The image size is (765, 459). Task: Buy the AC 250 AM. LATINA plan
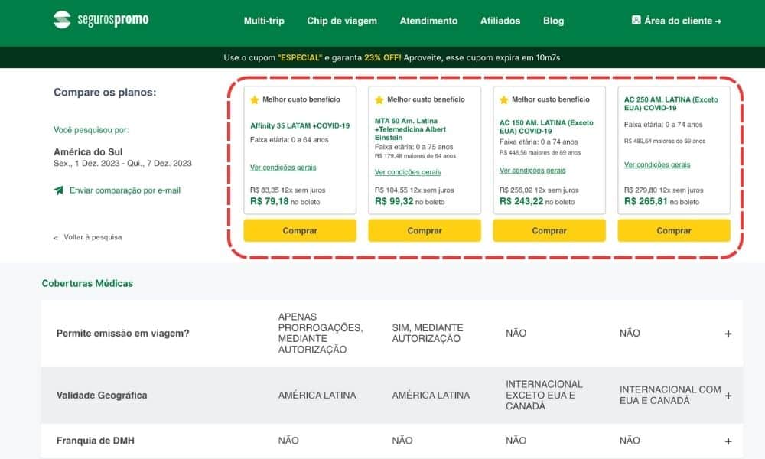coord(674,230)
